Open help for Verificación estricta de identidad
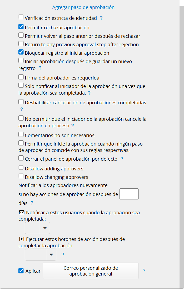The width and height of the screenshot is (184, 289). 101,18
